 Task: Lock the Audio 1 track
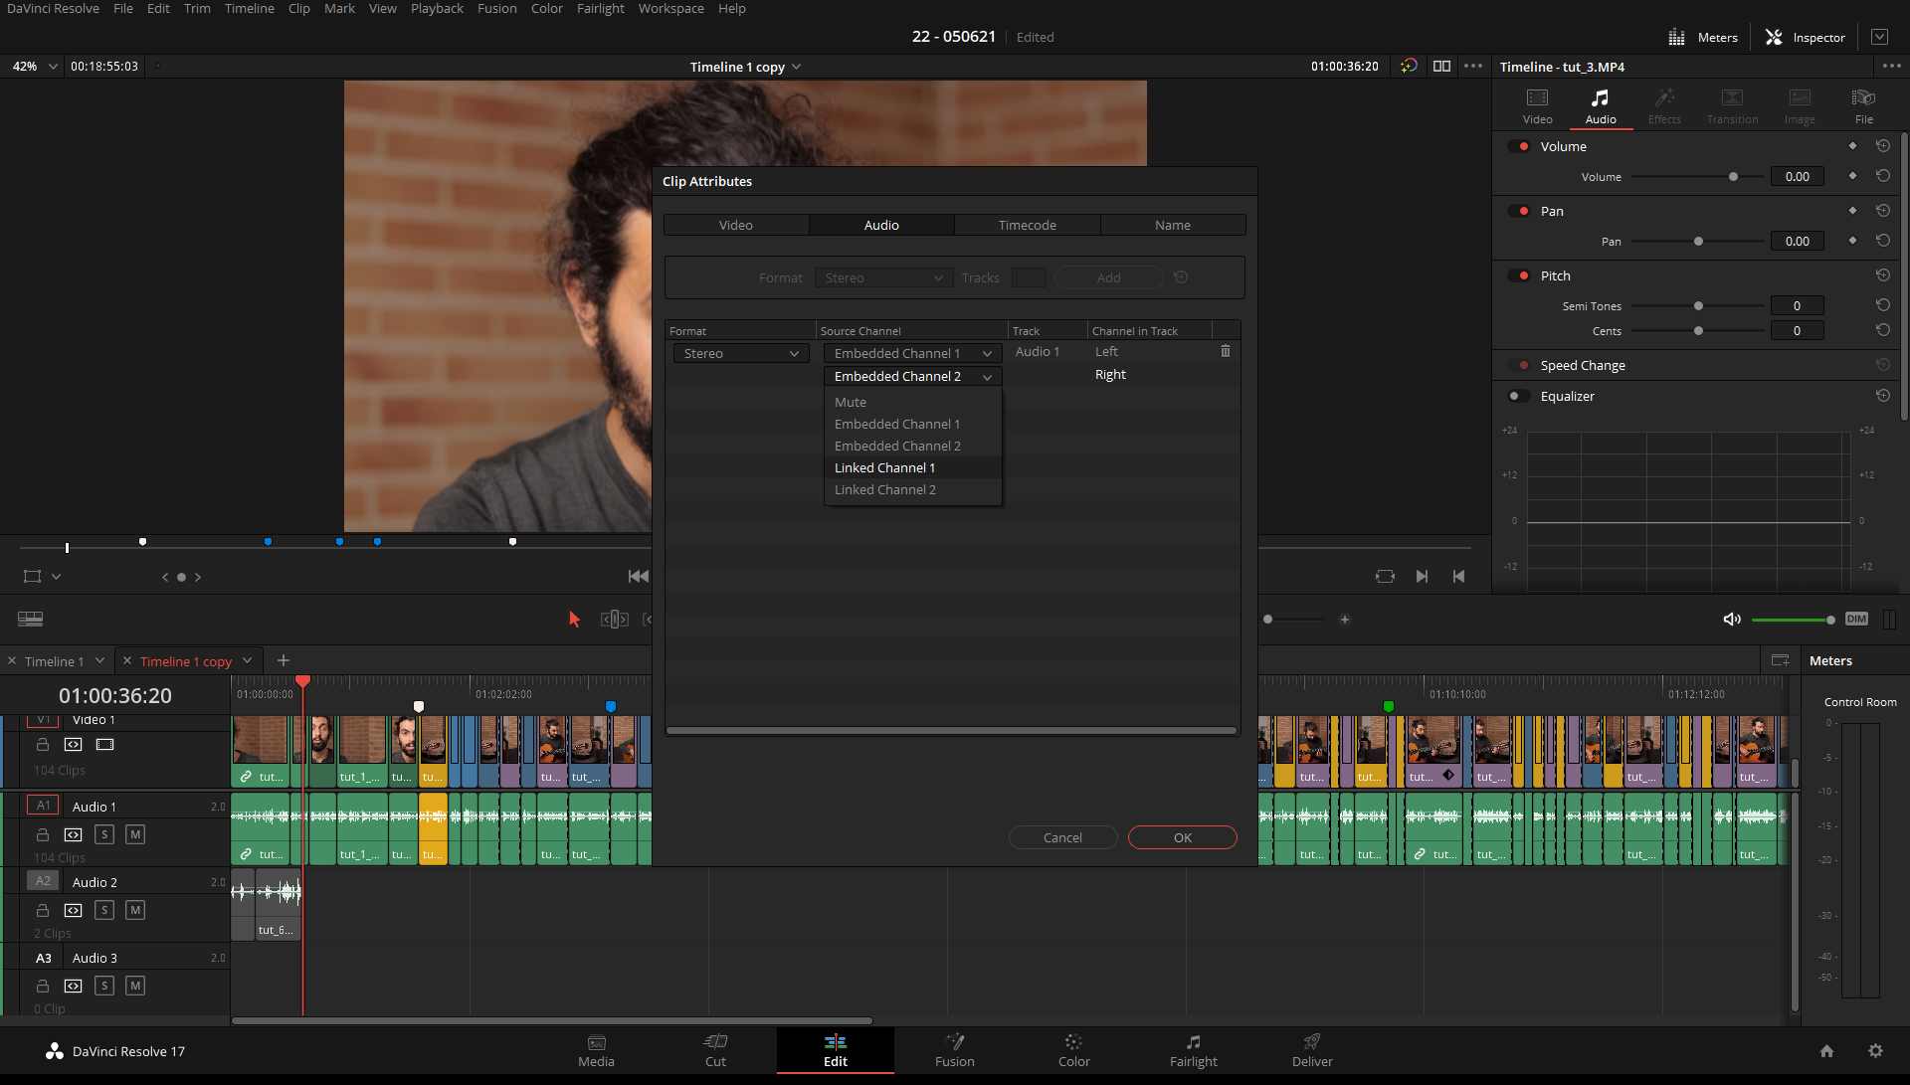(43, 834)
